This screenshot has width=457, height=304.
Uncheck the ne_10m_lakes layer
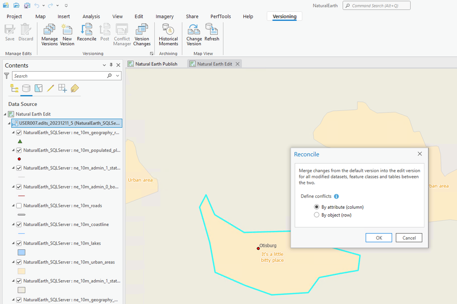click(19, 243)
